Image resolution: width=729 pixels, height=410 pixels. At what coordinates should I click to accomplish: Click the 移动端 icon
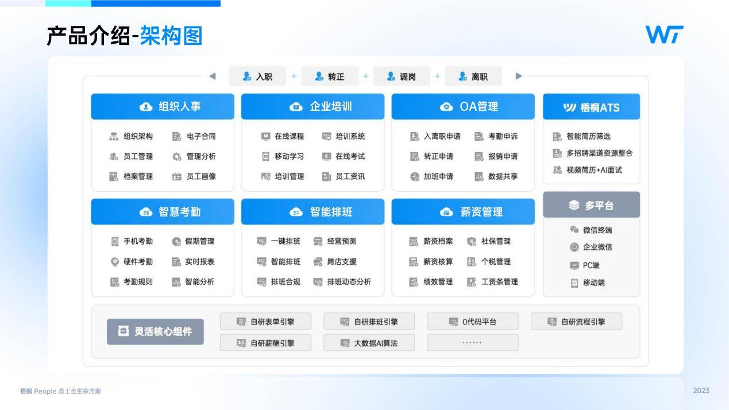[574, 283]
